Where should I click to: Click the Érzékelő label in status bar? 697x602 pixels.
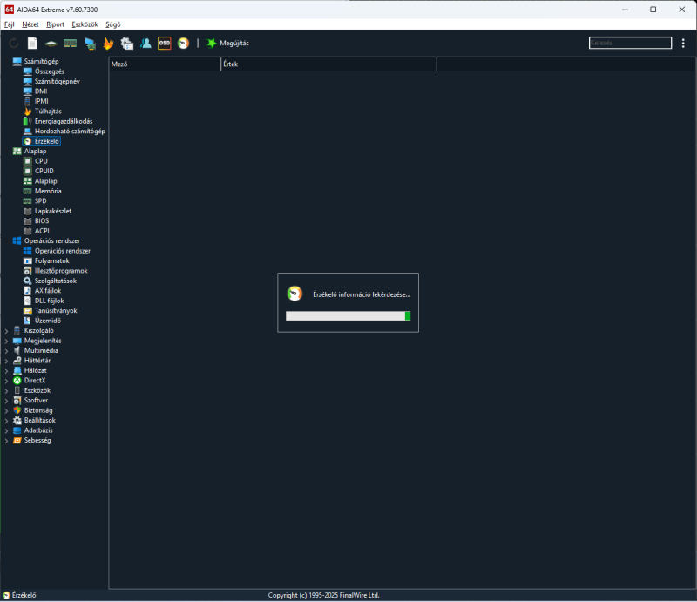(x=24, y=595)
